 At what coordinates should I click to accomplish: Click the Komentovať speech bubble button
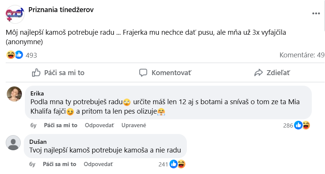click(x=165, y=72)
